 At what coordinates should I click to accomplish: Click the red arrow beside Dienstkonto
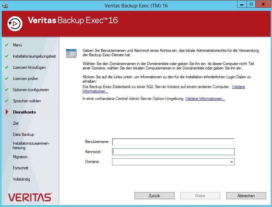coord(7,112)
